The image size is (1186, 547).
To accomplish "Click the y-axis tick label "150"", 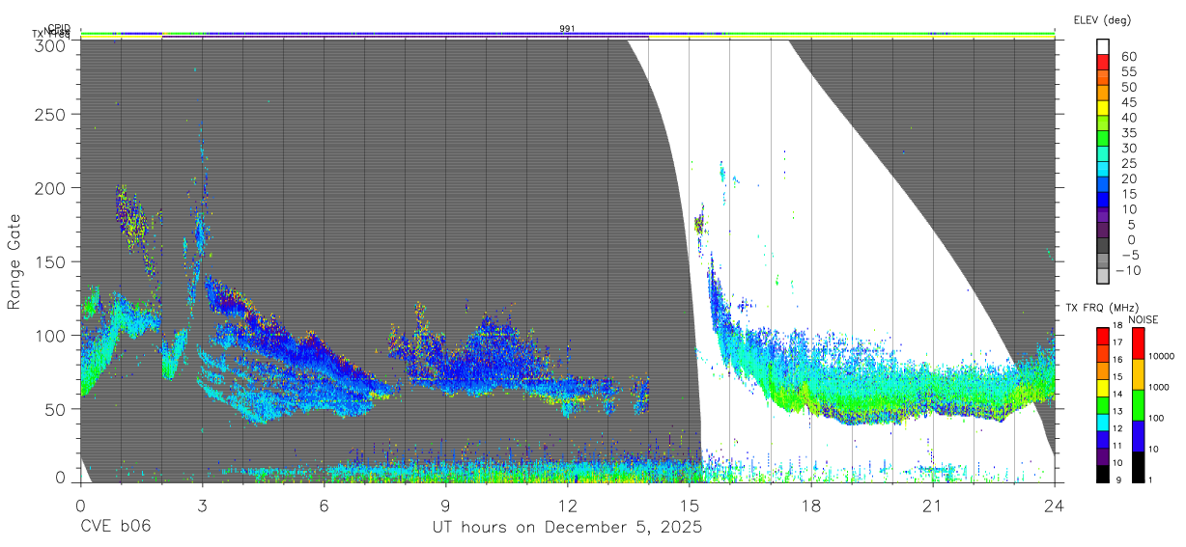I will pos(50,261).
